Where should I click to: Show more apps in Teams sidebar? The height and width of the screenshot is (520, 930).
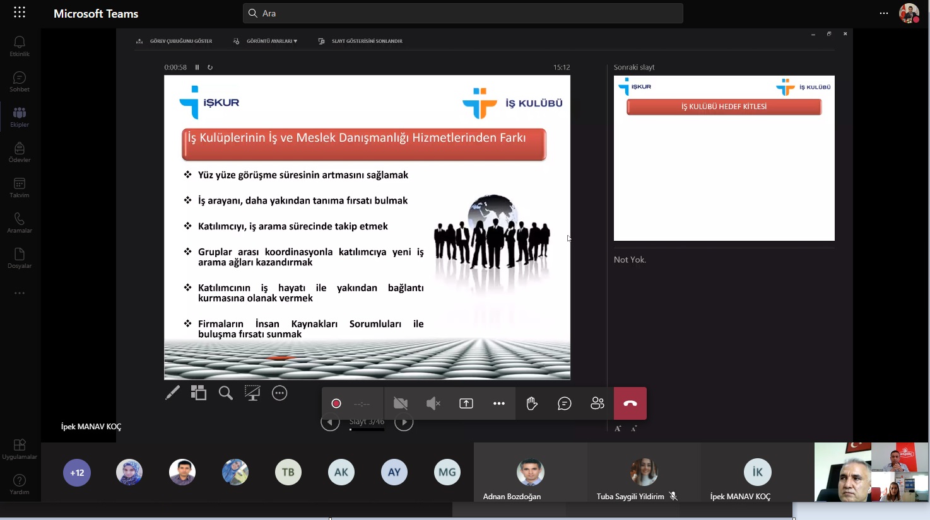click(20, 293)
